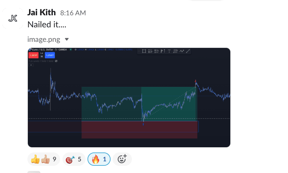Screen dimensions: 288x173
Task: Open Jai Kith's profile name link
Action: coord(42,13)
